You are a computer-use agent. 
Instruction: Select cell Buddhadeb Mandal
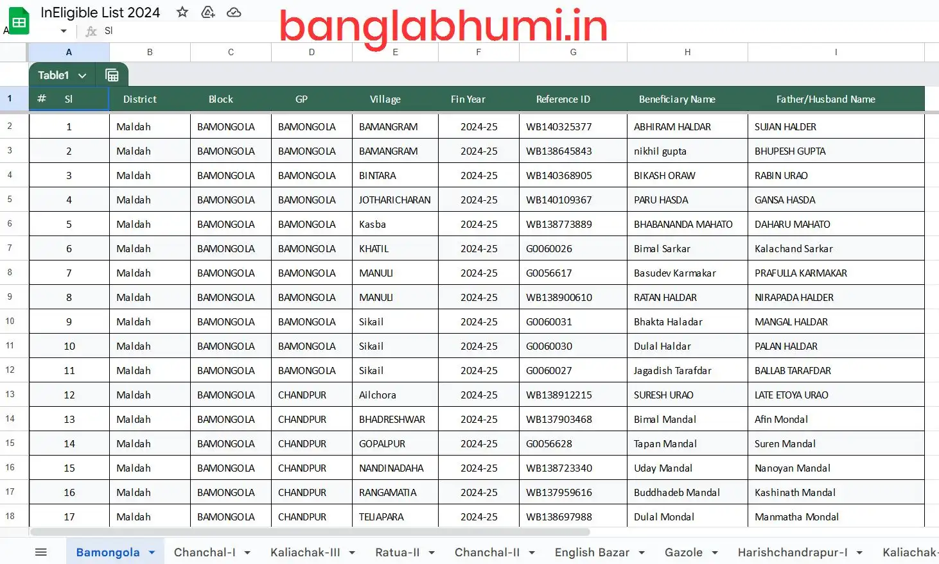(687, 492)
